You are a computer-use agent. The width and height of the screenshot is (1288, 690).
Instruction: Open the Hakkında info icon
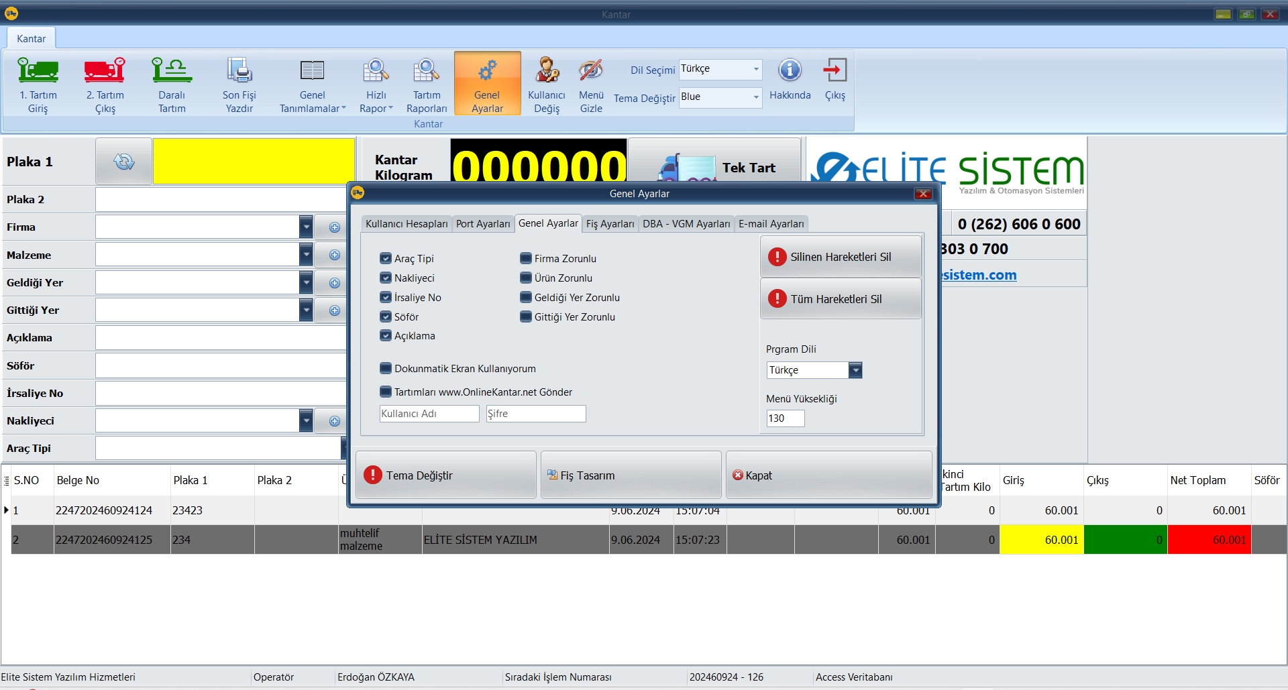pyautogui.click(x=790, y=71)
